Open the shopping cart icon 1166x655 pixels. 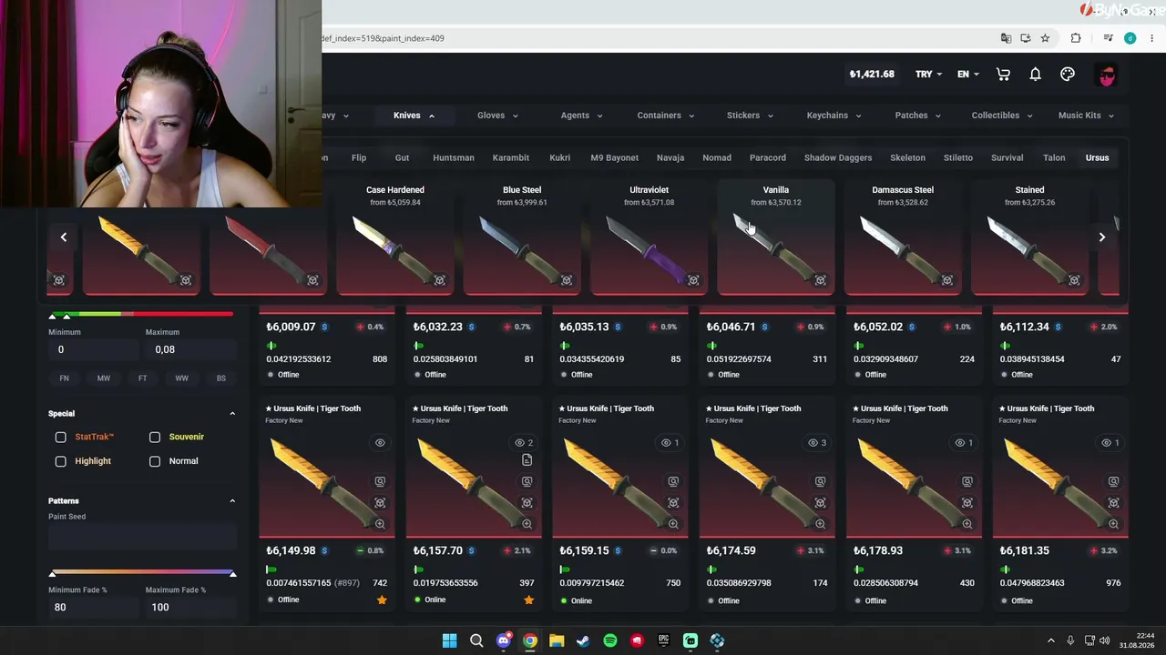point(1003,75)
